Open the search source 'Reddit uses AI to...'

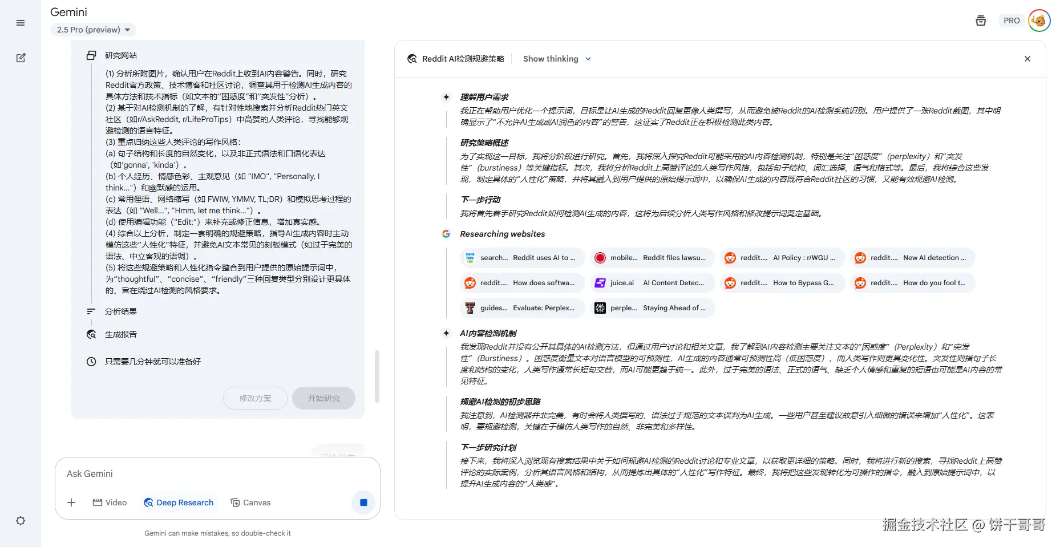[522, 258]
